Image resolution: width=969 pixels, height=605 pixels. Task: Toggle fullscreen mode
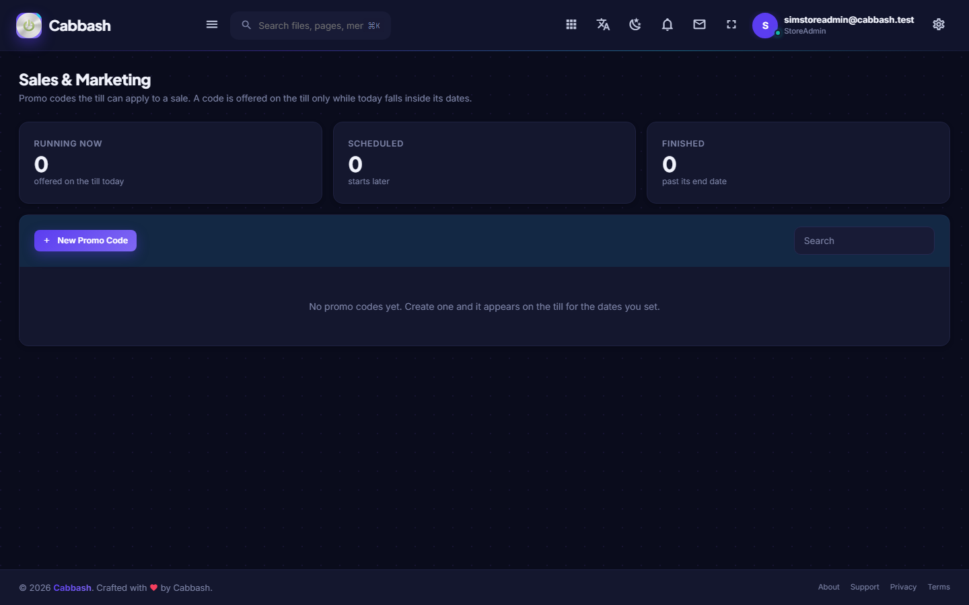pyautogui.click(x=731, y=25)
